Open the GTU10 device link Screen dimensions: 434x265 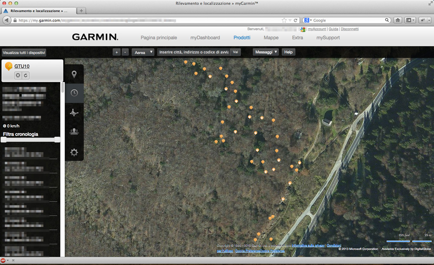pyautogui.click(x=22, y=66)
